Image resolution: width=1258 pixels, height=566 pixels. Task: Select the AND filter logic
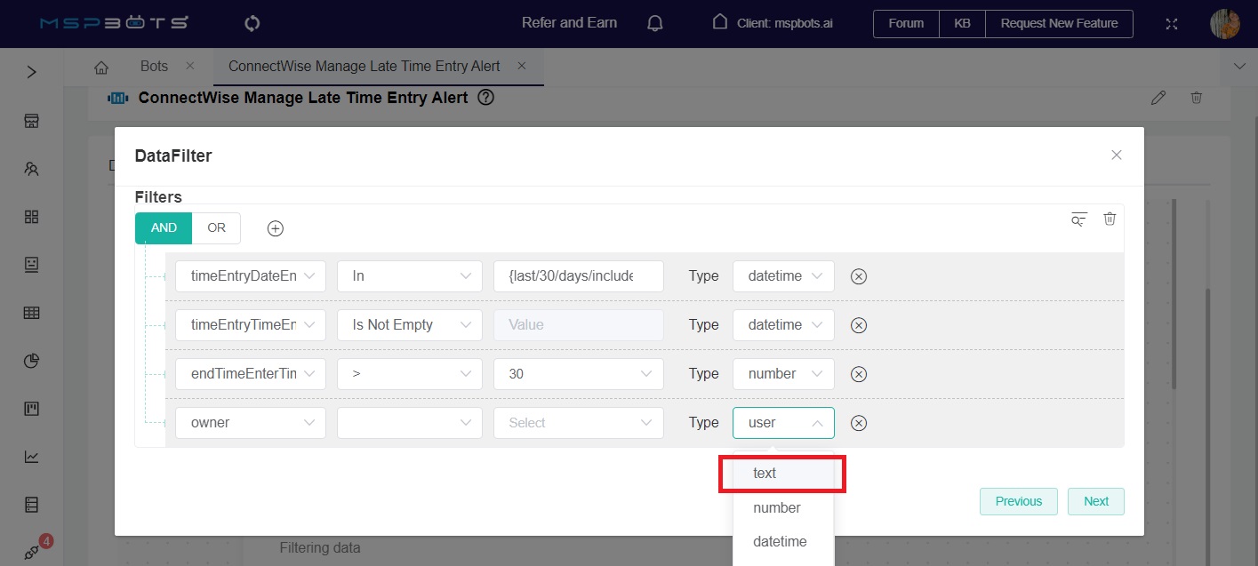164,227
